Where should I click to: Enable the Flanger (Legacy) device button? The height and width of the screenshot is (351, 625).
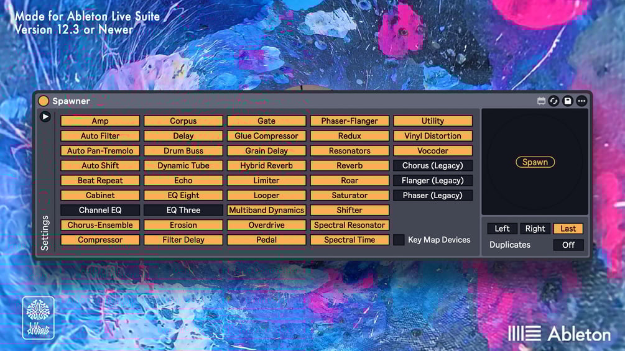(x=433, y=180)
